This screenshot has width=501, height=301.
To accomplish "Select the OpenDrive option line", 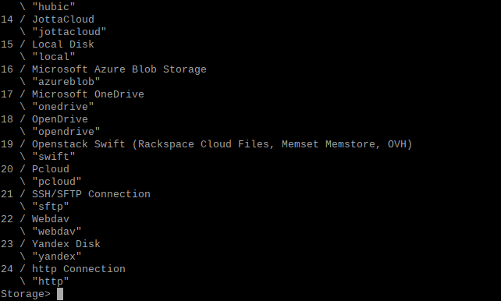I will [x=44, y=119].
